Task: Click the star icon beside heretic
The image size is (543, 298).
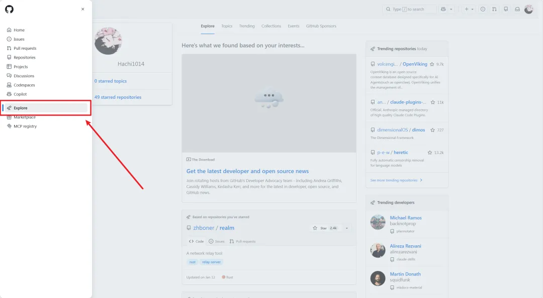Action: (430, 153)
